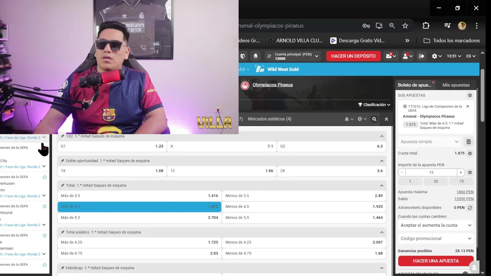
Task: Deselect the highlighted Más de 4.5 odds
Action: [x=139, y=207]
